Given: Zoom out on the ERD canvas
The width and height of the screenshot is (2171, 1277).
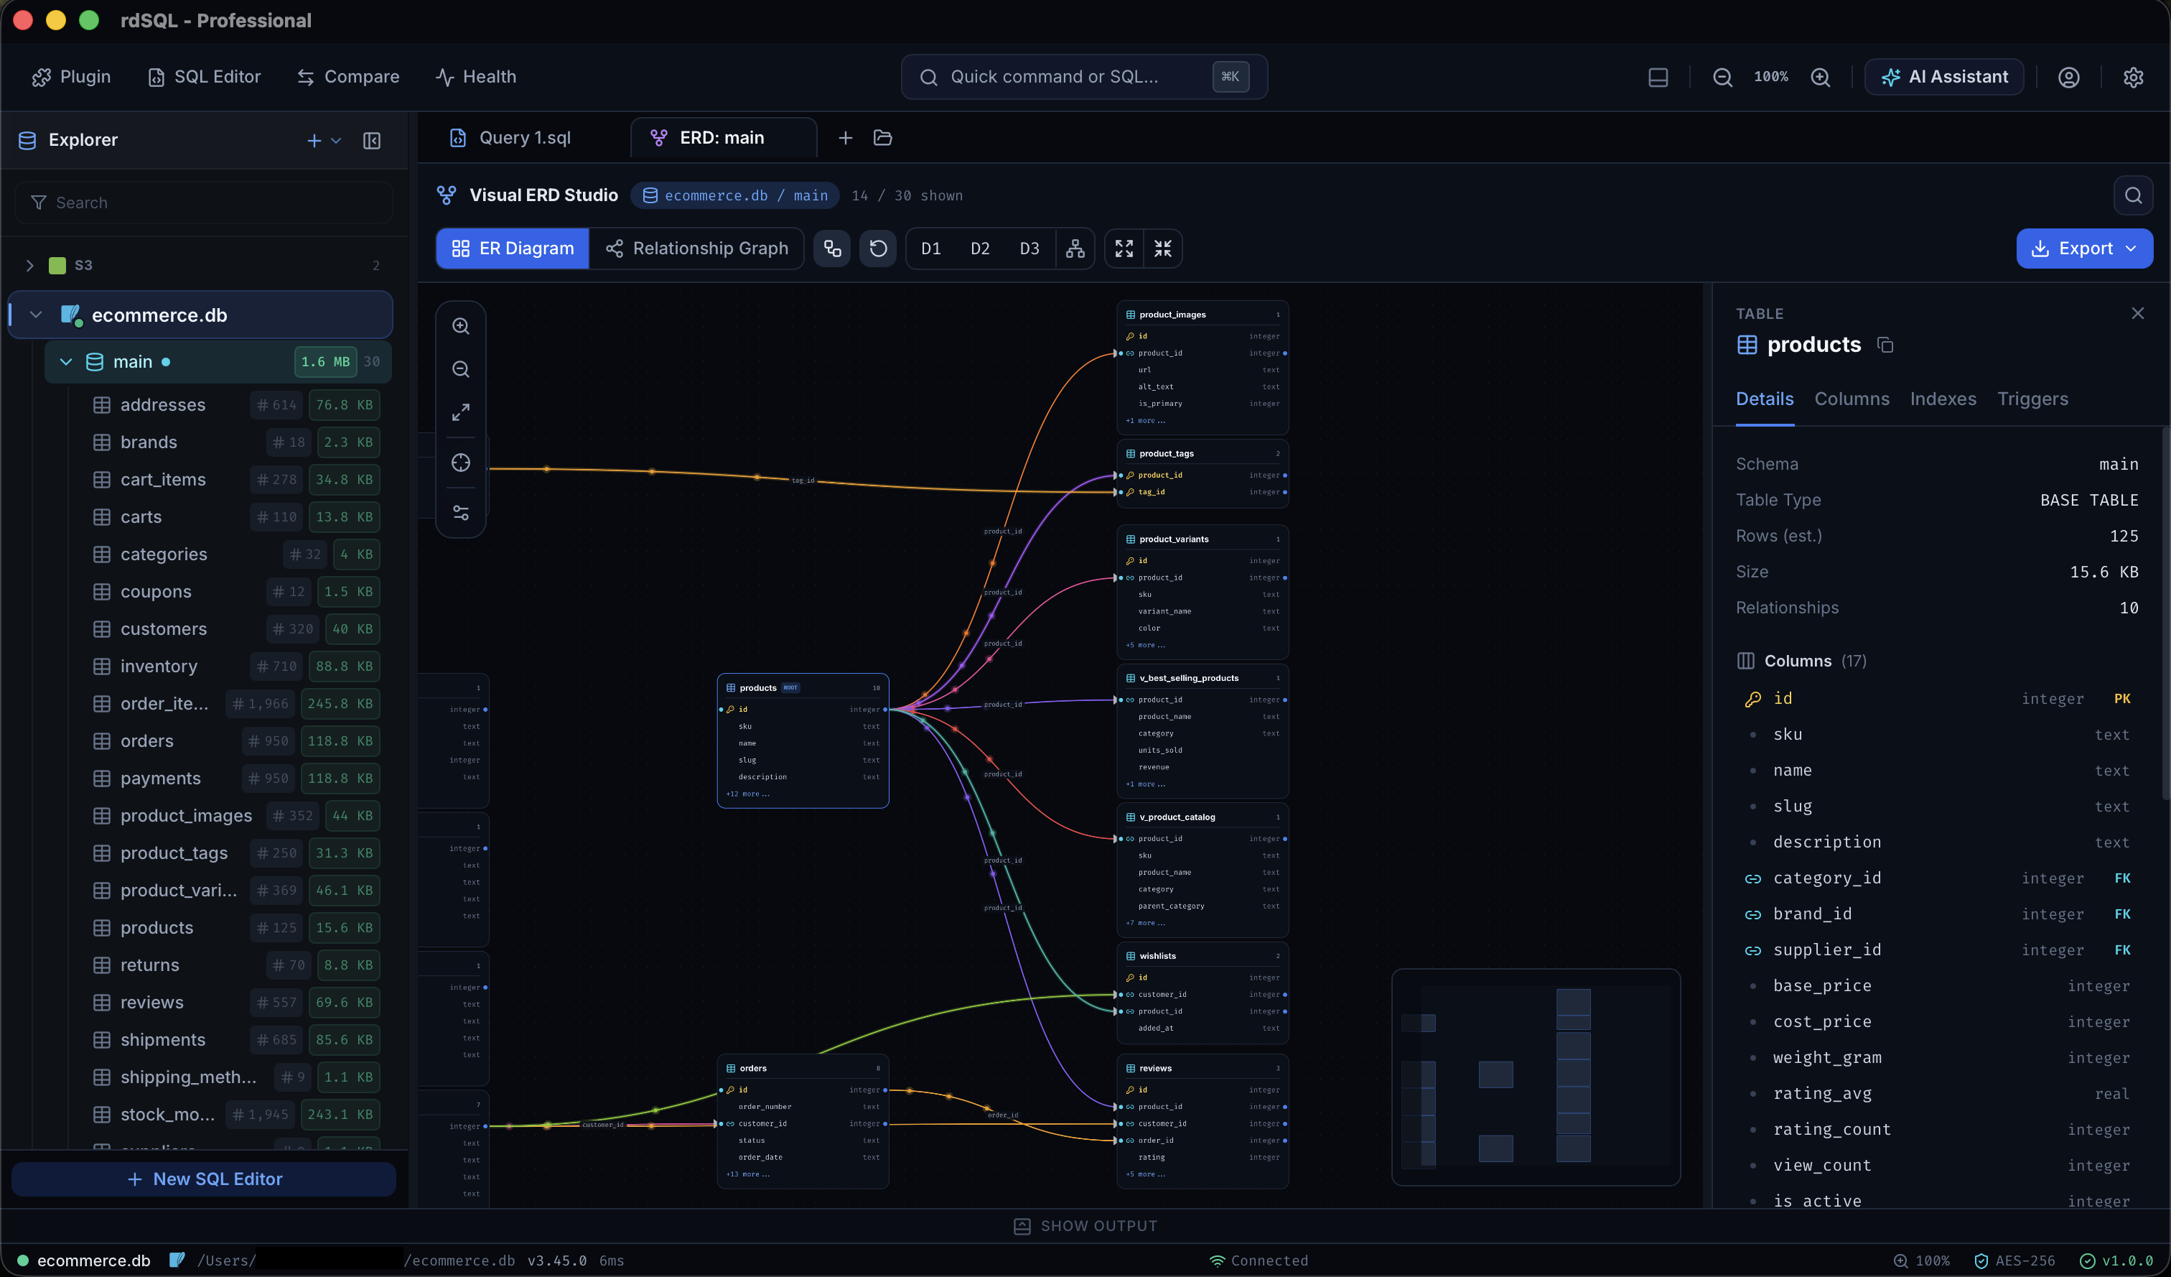Looking at the screenshot, I should click(x=461, y=368).
